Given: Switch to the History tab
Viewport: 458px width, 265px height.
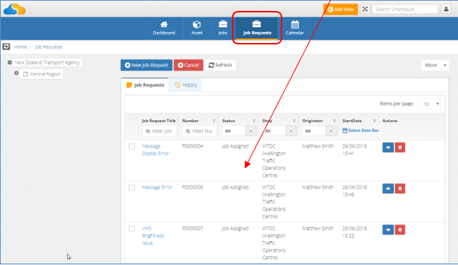Looking at the screenshot, I should point(186,85).
